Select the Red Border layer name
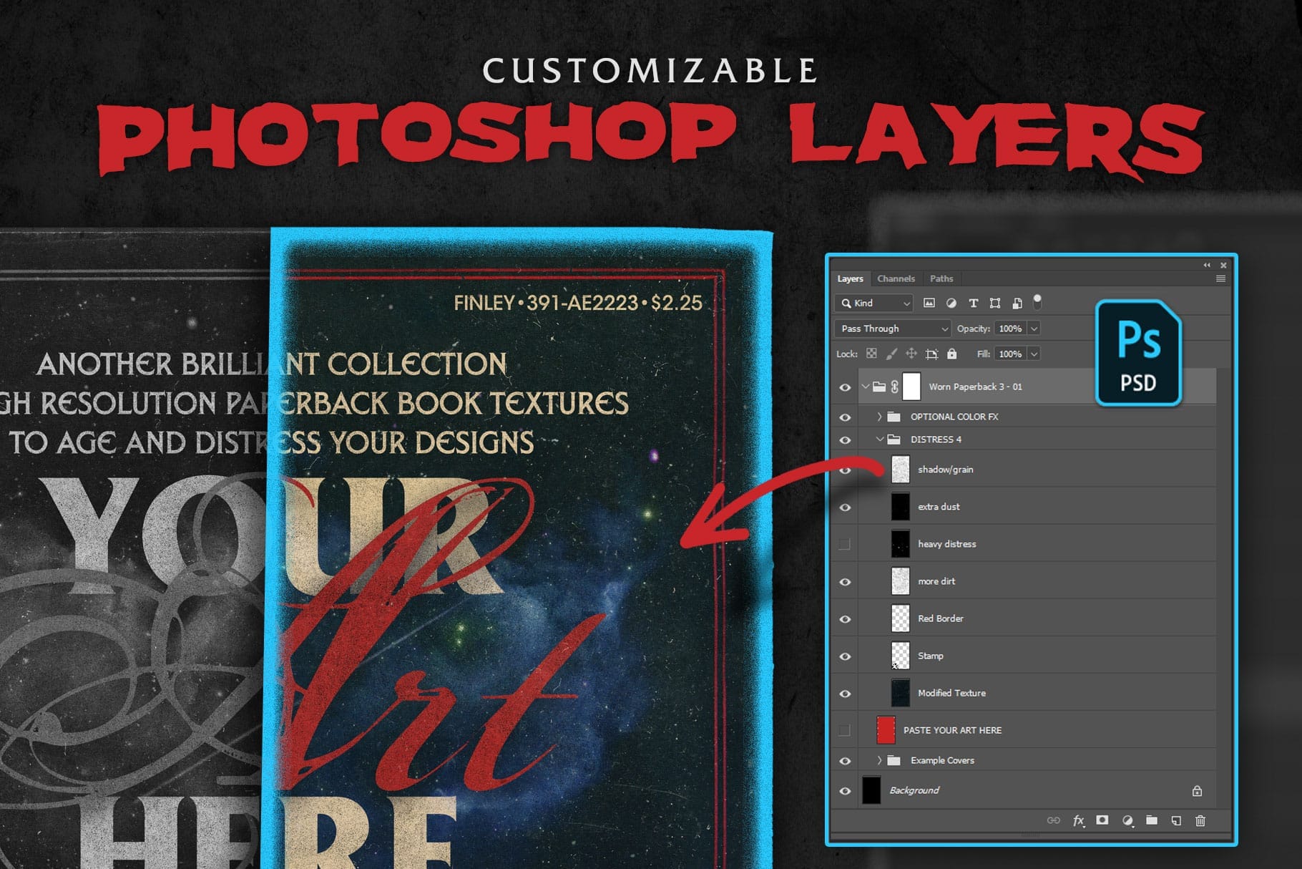1302x869 pixels. pyautogui.click(x=941, y=618)
